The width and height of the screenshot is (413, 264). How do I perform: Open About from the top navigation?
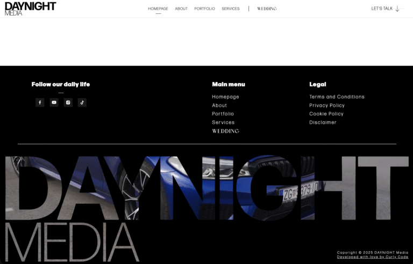(x=181, y=9)
